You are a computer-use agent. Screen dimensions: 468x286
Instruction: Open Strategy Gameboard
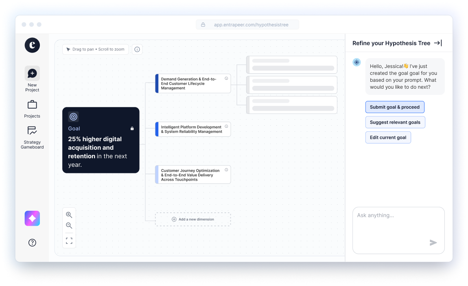pyautogui.click(x=32, y=131)
